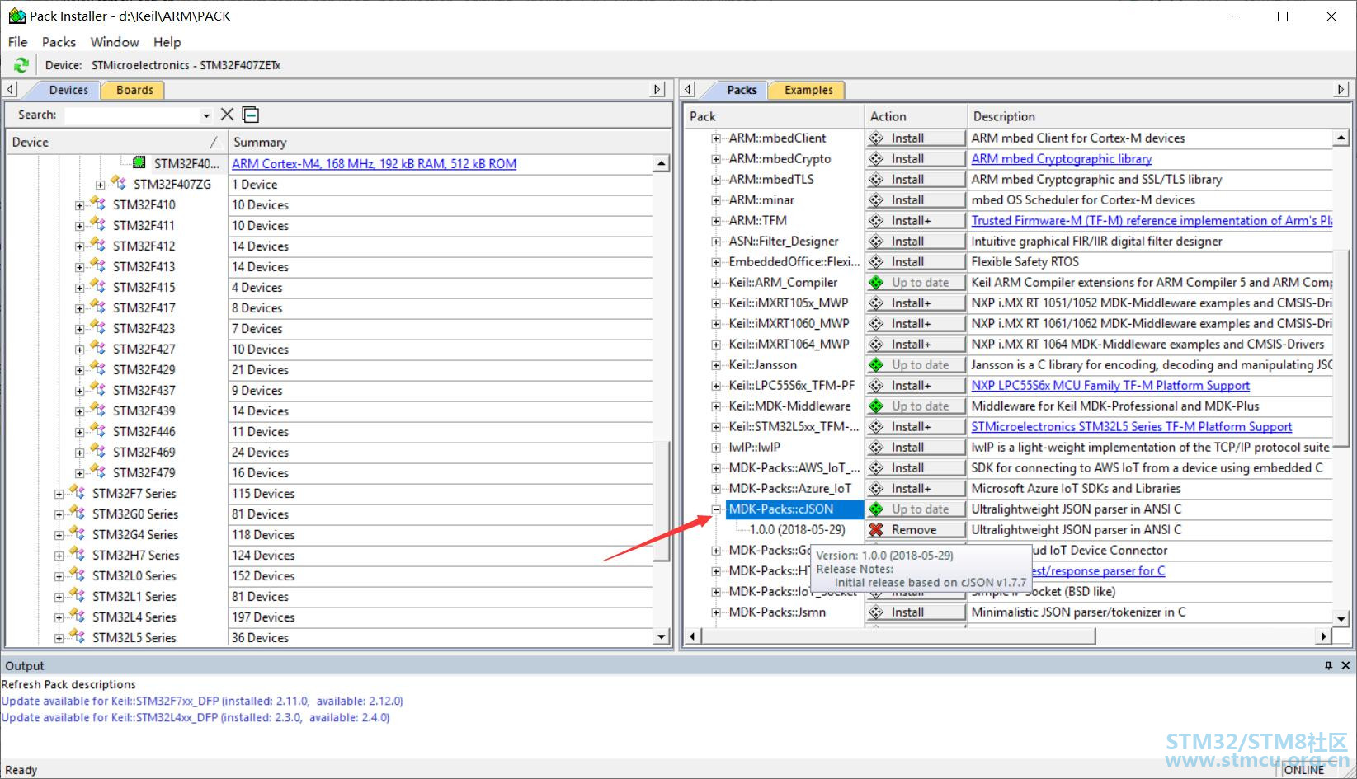Click the STM32F446 device family icon
This screenshot has height=779, width=1357.
[x=98, y=430]
